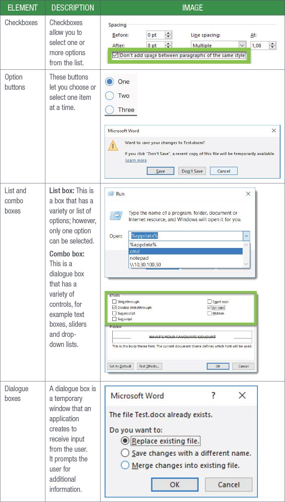Open the Line spacing dropdown
The image size is (285, 502).
[x=242, y=45]
